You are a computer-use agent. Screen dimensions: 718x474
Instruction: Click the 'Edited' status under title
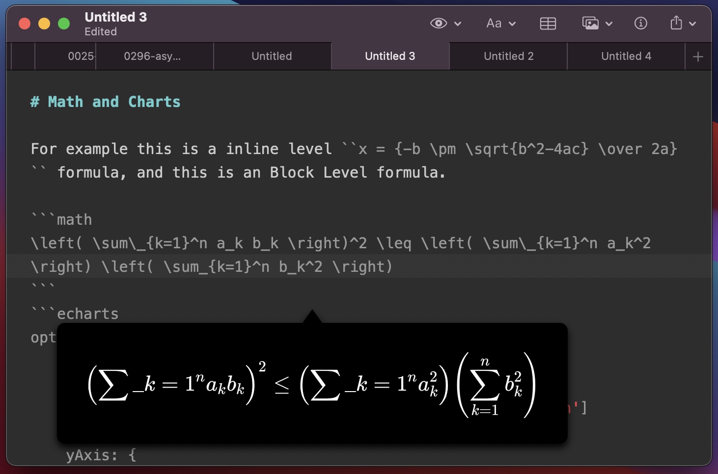(101, 31)
